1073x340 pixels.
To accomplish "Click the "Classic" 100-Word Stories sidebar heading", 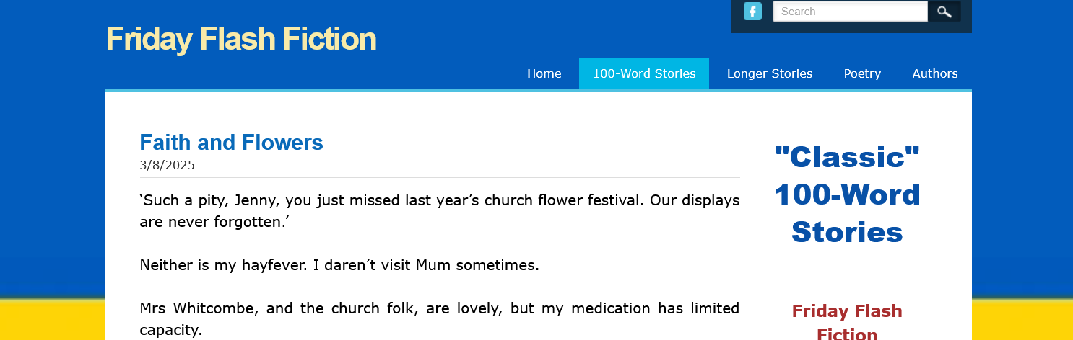I will 847,194.
